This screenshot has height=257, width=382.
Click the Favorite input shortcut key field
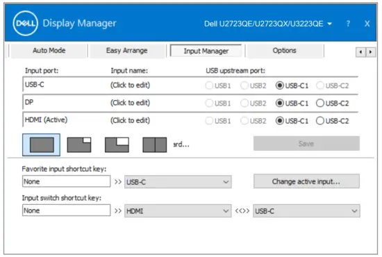click(x=66, y=181)
